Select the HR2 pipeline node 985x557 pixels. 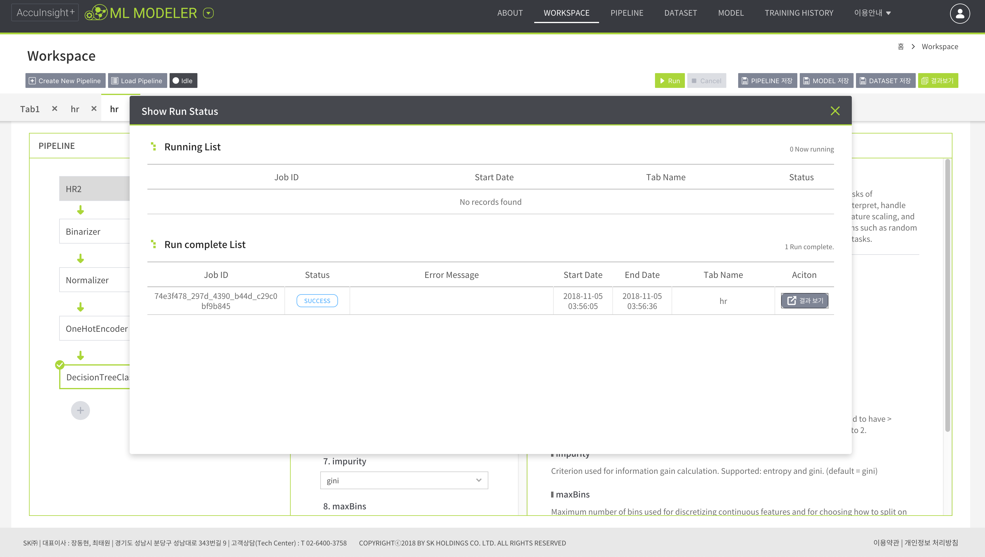click(x=94, y=189)
